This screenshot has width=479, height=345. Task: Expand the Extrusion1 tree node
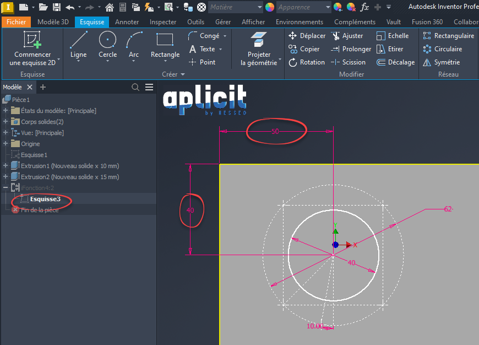click(x=6, y=166)
